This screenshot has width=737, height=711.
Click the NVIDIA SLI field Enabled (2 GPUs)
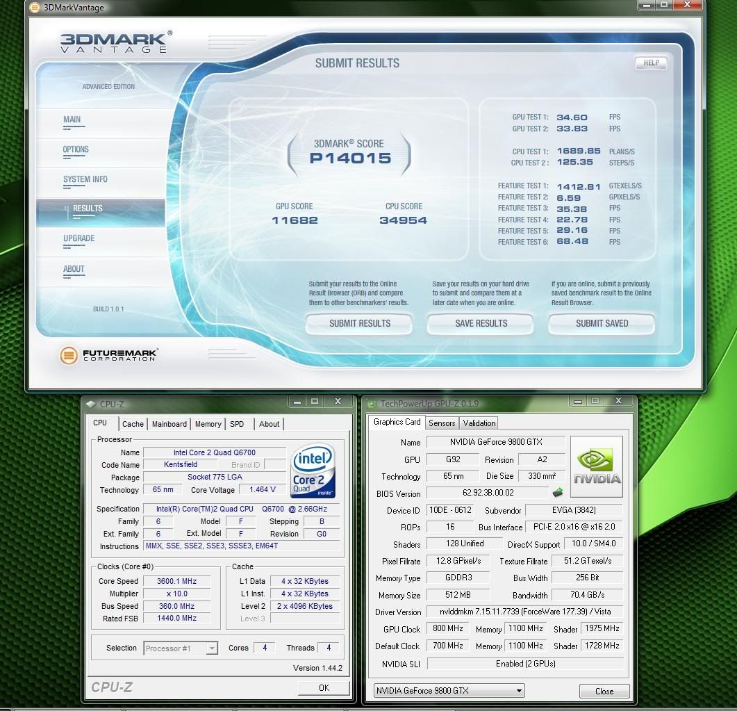(525, 664)
